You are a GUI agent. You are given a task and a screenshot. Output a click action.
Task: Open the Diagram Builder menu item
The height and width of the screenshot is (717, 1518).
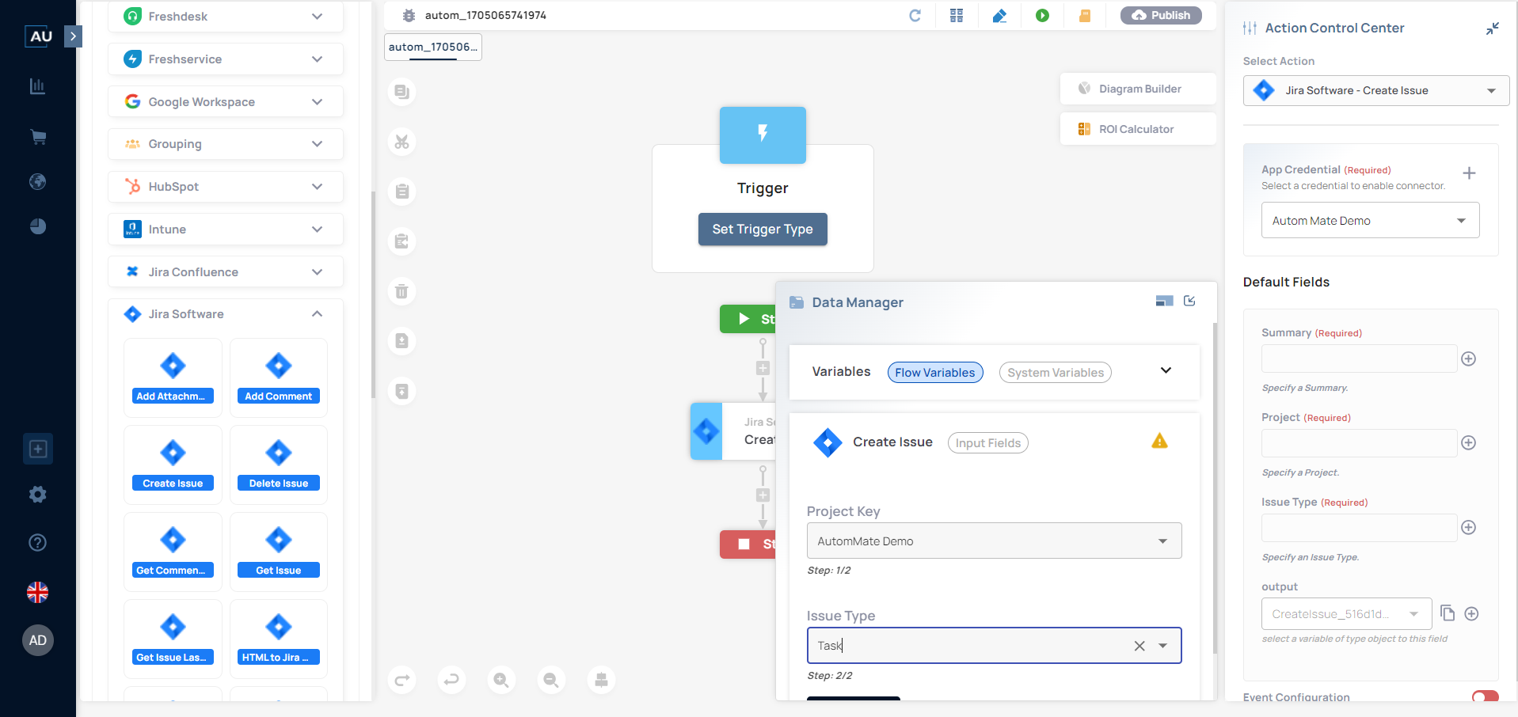1137,88
